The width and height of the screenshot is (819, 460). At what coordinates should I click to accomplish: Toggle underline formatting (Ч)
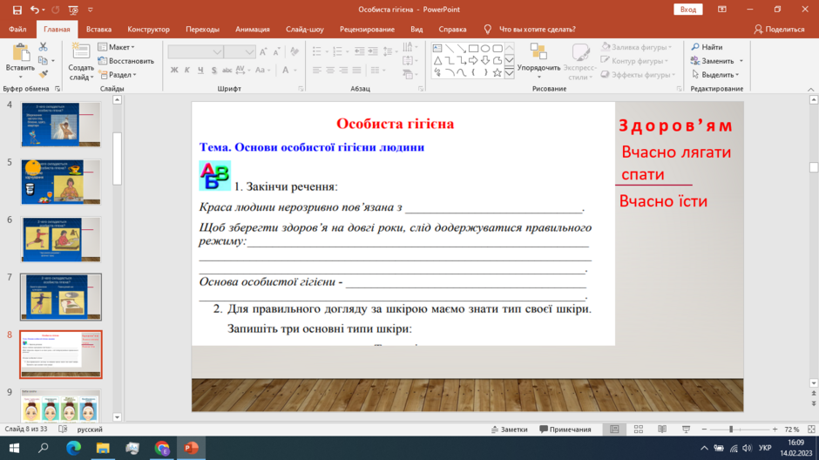click(200, 70)
